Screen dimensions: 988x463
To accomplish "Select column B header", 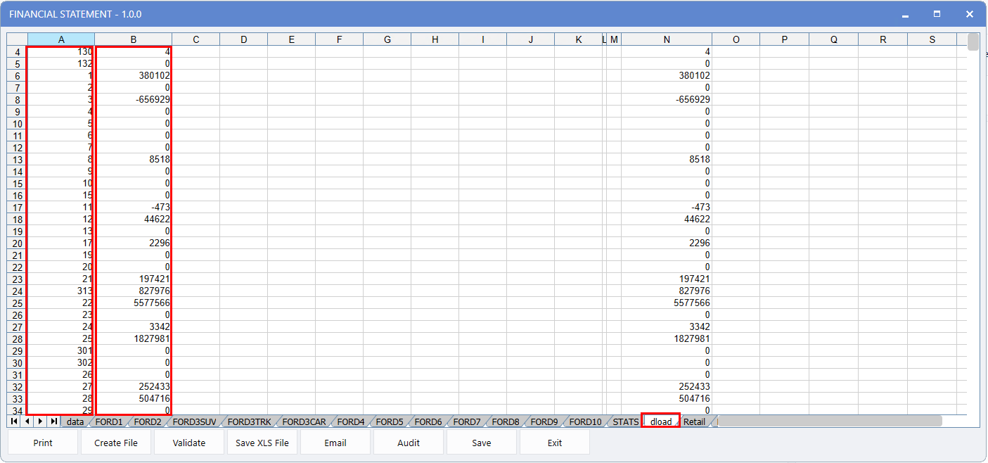I will pyautogui.click(x=134, y=39).
